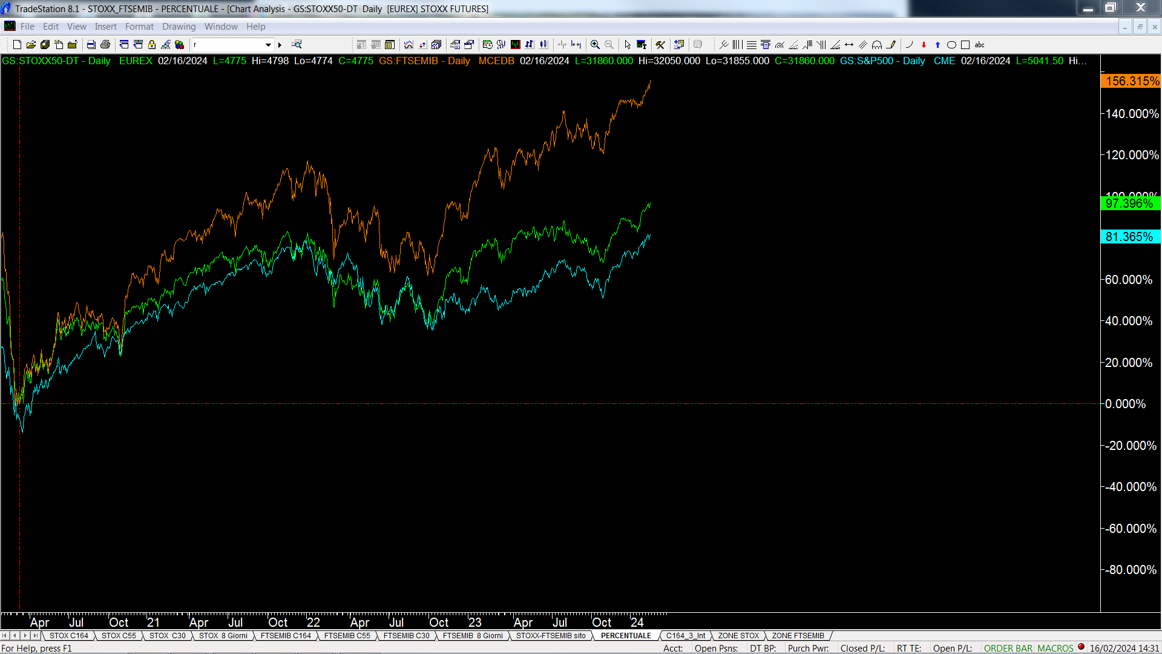Image resolution: width=1162 pixels, height=654 pixels.
Task: Switch to the STOX C30 tab
Action: pyautogui.click(x=168, y=636)
